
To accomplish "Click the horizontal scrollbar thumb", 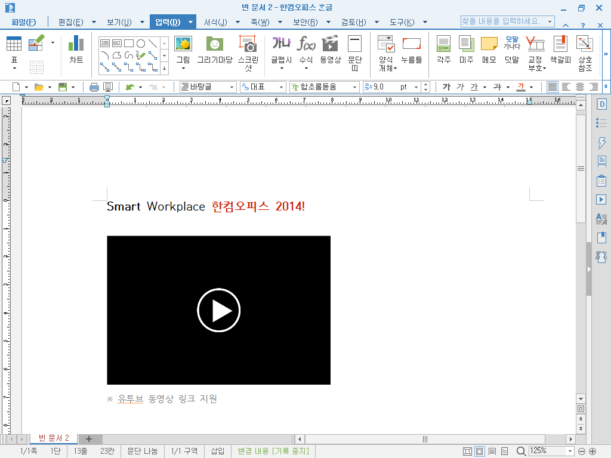I will pos(425,440).
